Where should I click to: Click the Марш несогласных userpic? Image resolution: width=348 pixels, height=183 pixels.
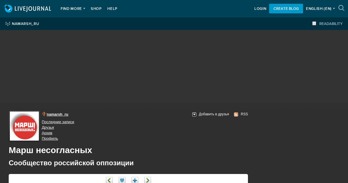24,126
